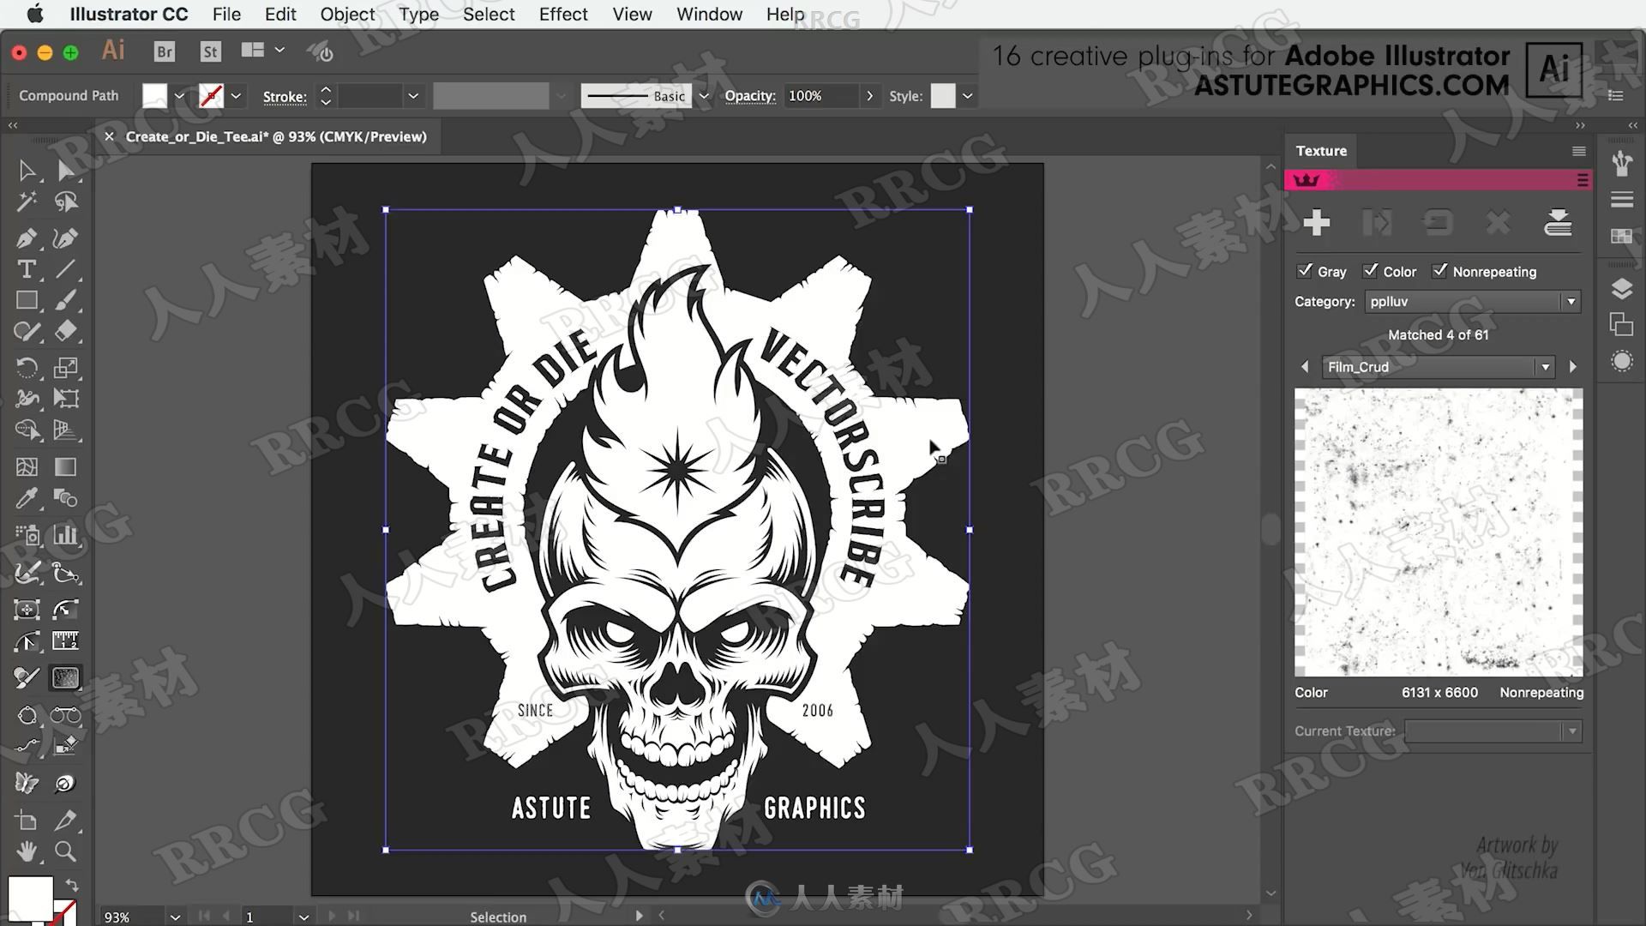Open the zoom level dropdown
Image resolution: width=1646 pixels, height=926 pixels.
click(175, 917)
